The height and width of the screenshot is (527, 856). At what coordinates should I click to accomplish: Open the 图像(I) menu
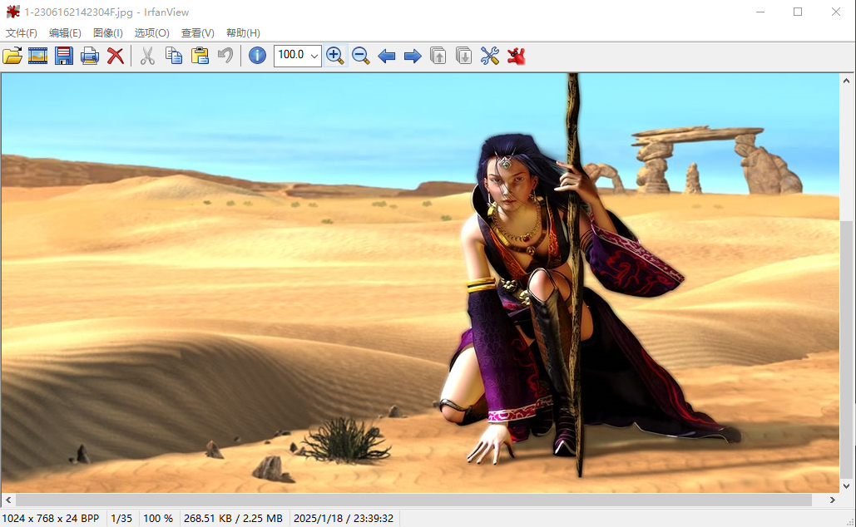click(108, 33)
